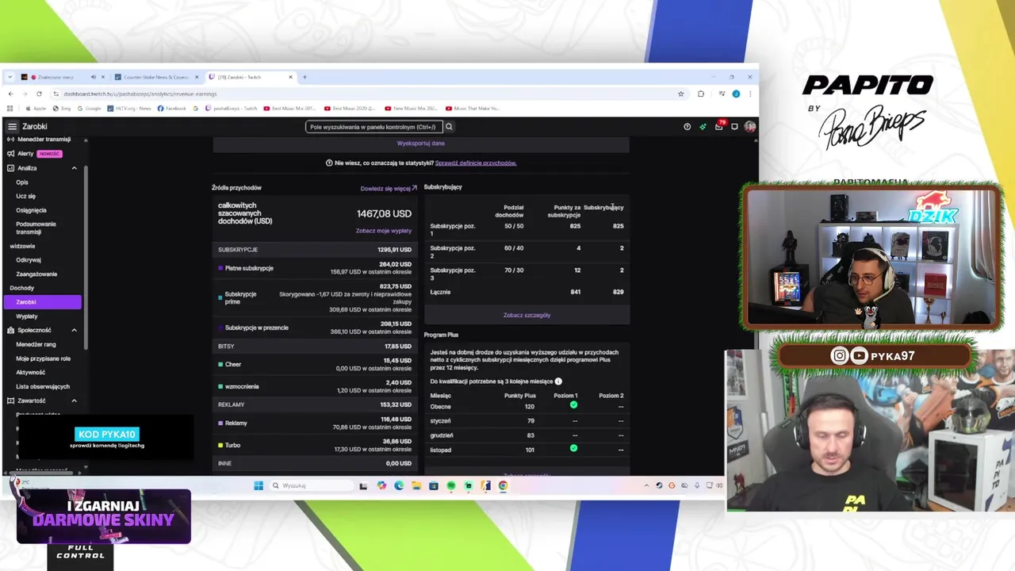Viewport: 1015px width, 571px height.
Task: Mute the Znaleziono mecz tab audio icon
Action: 94,77
